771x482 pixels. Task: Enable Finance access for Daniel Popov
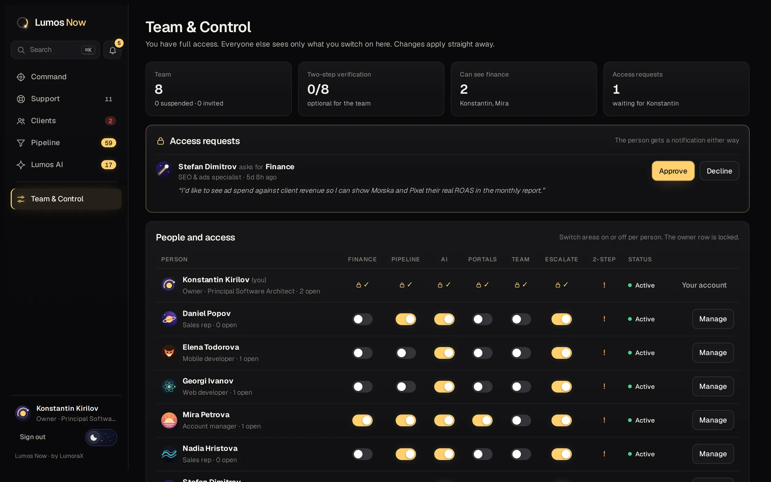pyautogui.click(x=362, y=319)
